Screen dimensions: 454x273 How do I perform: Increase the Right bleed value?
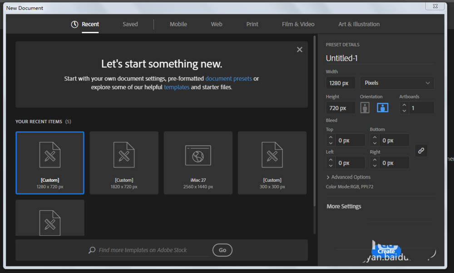(375, 160)
